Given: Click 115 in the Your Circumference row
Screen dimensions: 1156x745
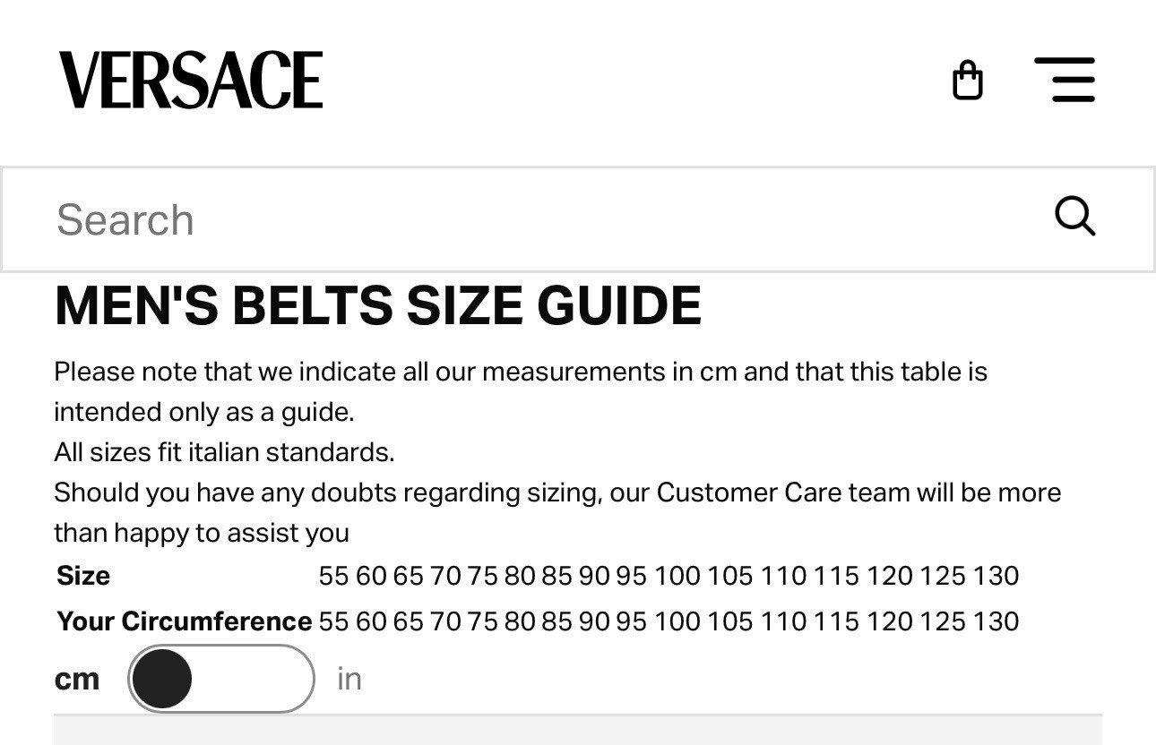Looking at the screenshot, I should click(836, 621).
